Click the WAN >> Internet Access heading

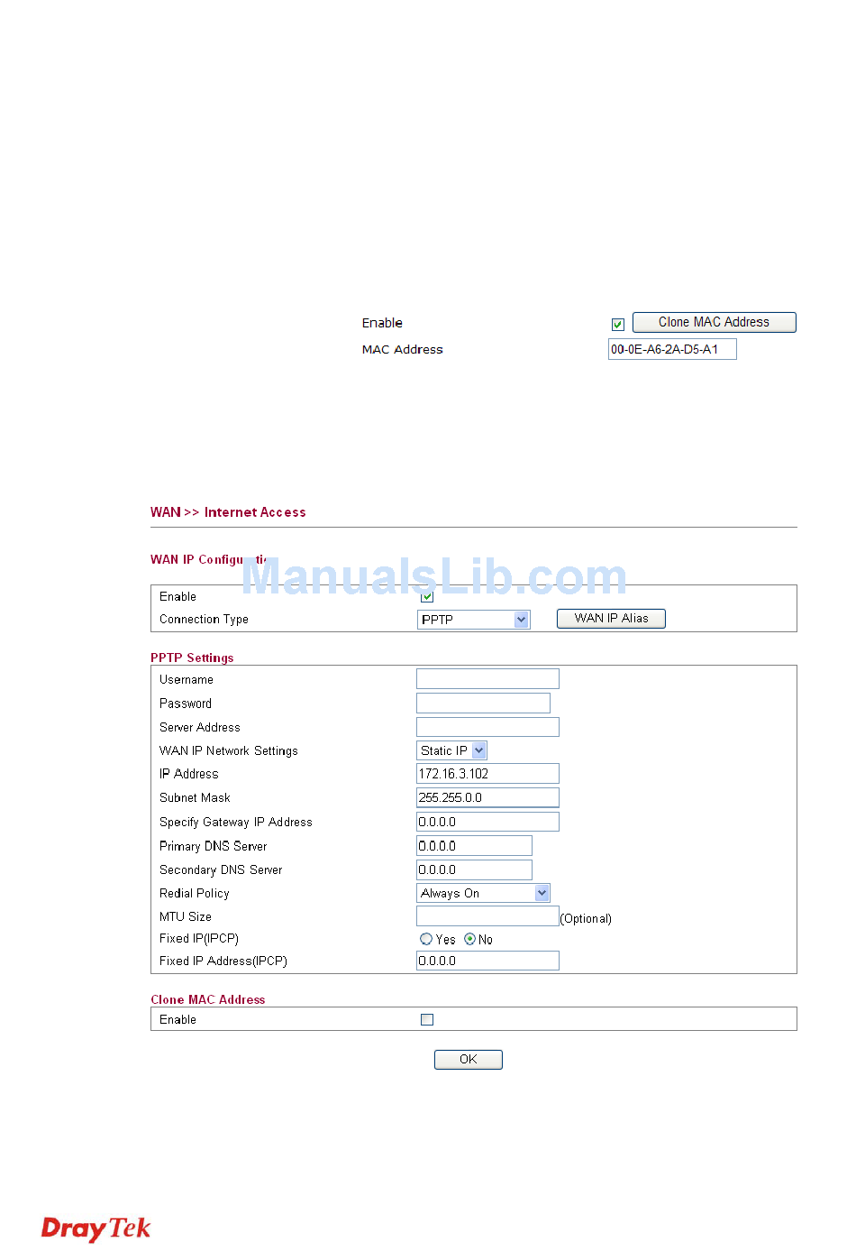[x=228, y=512]
